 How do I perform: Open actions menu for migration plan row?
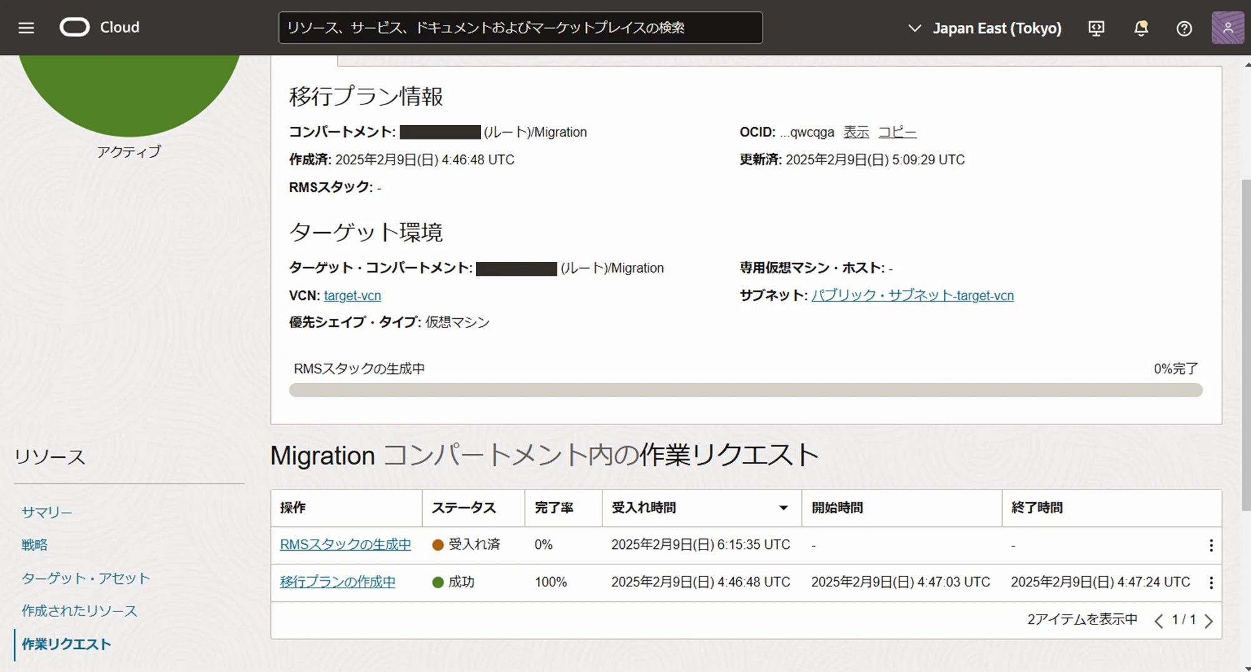tap(1211, 583)
